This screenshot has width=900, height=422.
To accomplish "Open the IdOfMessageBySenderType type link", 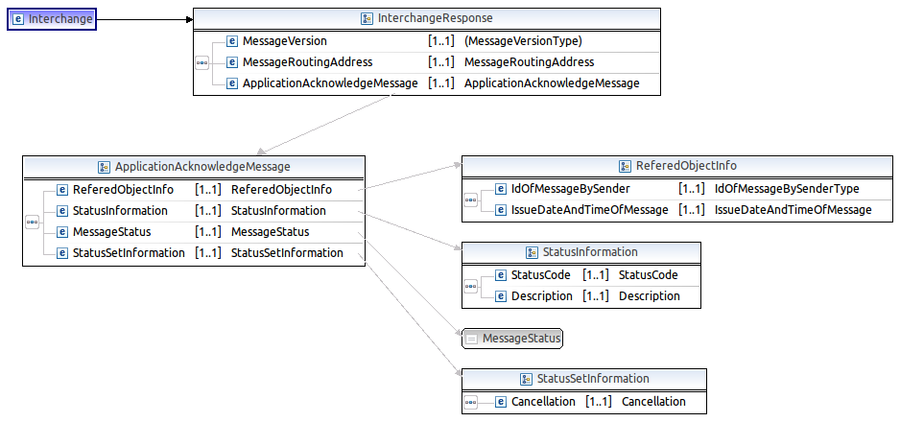I will (x=786, y=189).
